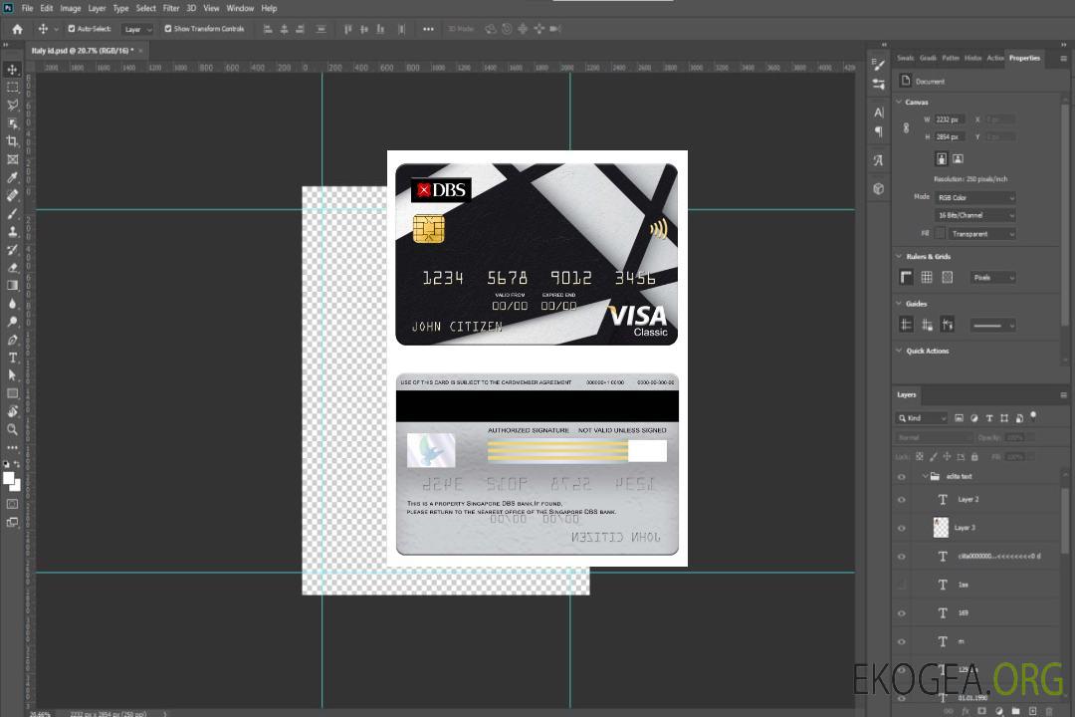Select the Hand tool
The image size is (1075, 717).
pyautogui.click(x=12, y=411)
